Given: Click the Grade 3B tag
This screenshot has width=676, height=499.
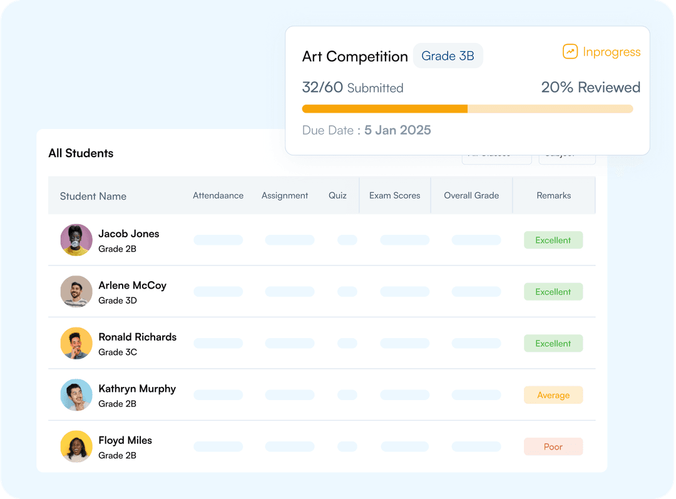Looking at the screenshot, I should [448, 56].
